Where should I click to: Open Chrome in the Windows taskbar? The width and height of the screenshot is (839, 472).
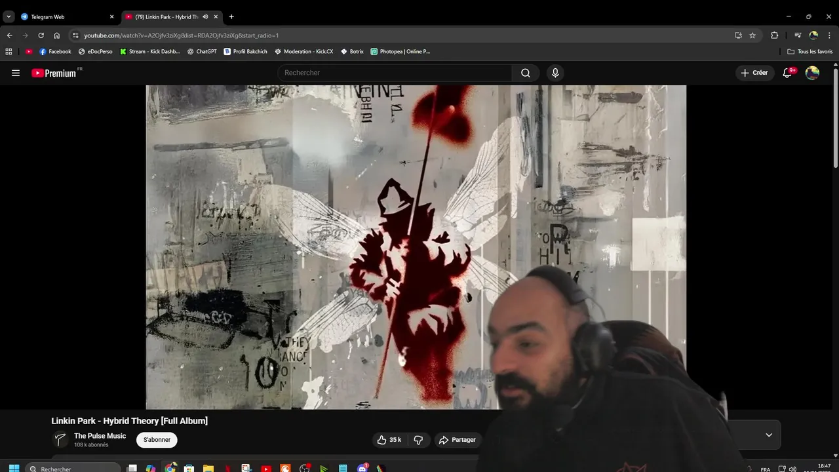tap(170, 468)
